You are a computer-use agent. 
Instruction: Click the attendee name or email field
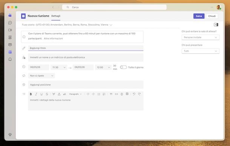point(86,57)
